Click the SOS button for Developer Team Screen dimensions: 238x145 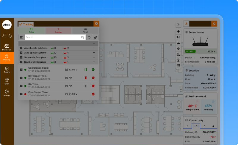[x=93, y=78]
